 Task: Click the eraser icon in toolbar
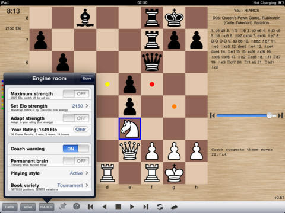[174, 207]
